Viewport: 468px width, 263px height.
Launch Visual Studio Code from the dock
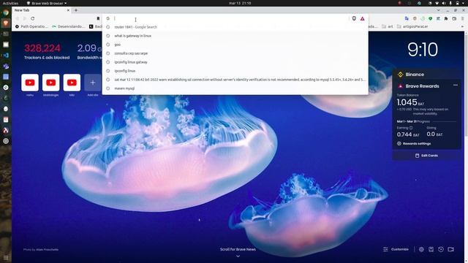click(6, 56)
